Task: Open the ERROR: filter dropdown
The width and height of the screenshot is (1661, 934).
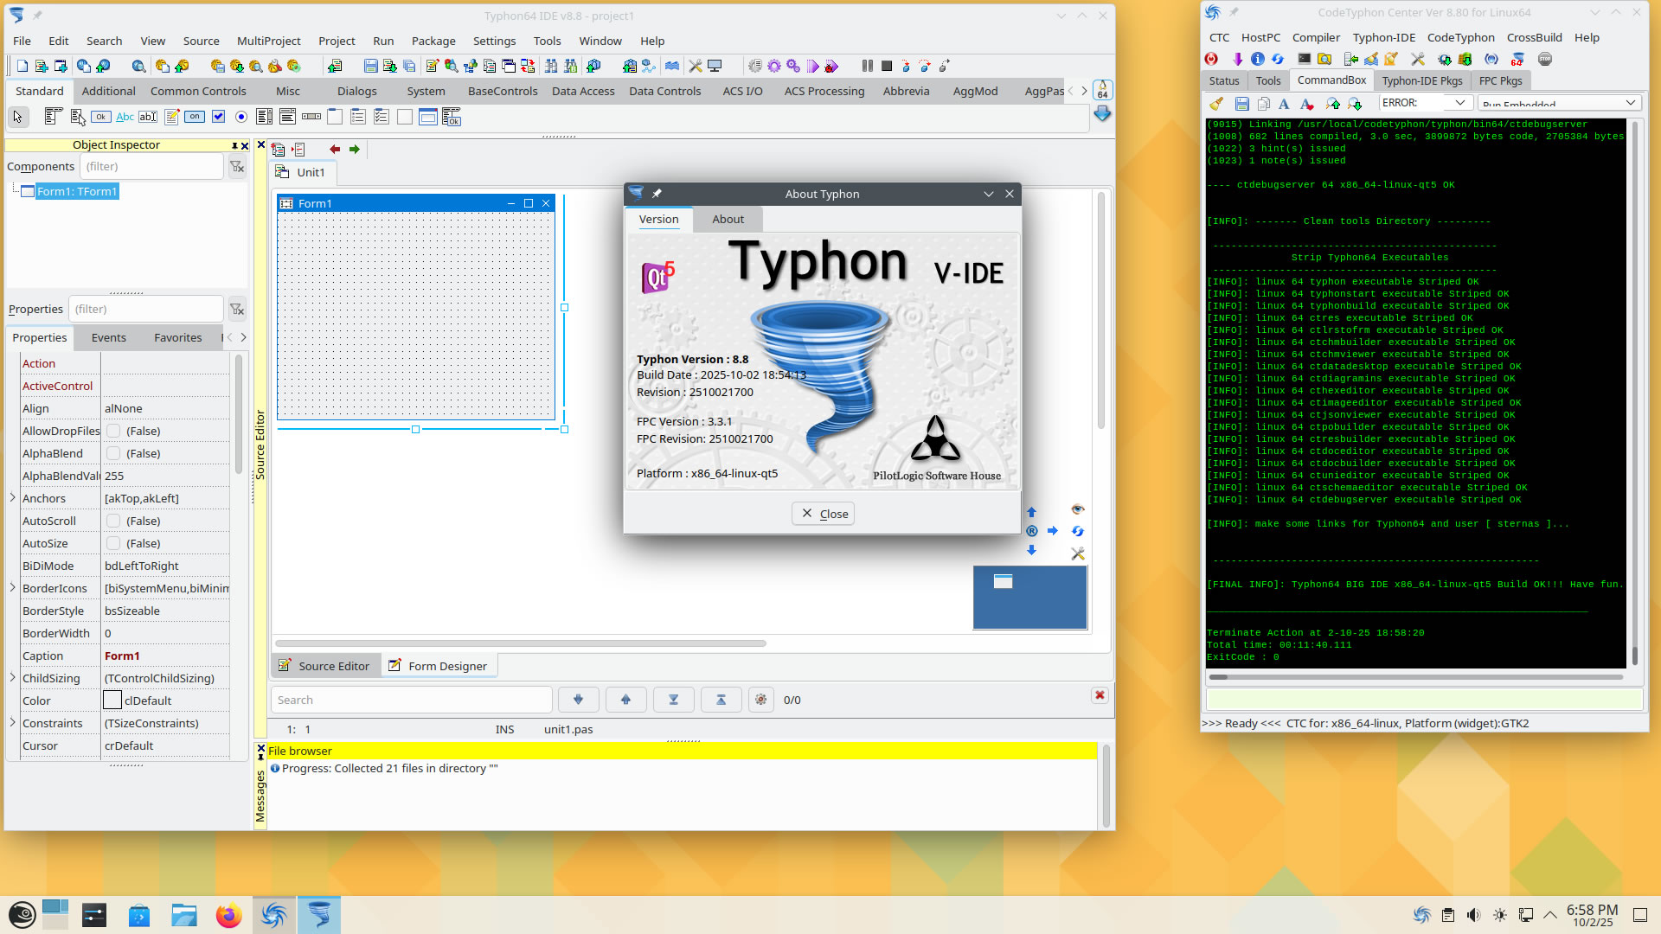Action: 1459,103
